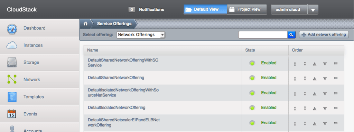
Task: Move DefaultIsolatedNetworkOfferingWithSourceNatService up one
Action: [315, 94]
